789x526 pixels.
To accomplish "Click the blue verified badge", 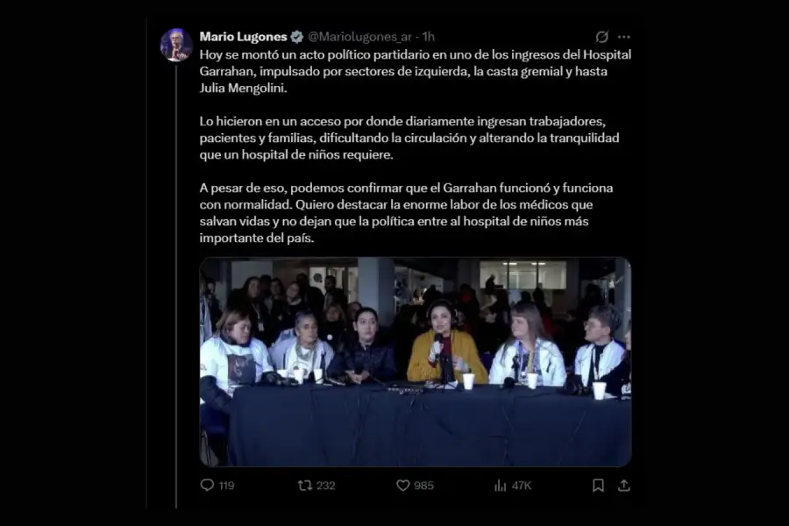I will [297, 37].
